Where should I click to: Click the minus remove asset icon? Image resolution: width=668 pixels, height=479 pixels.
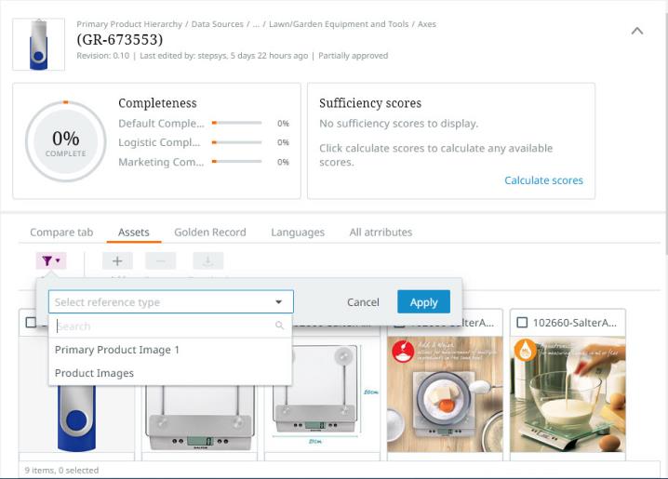tap(161, 260)
